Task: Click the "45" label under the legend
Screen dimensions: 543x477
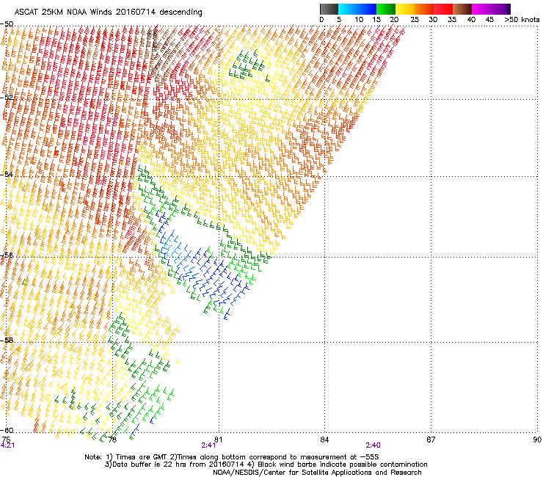Action: click(x=489, y=20)
